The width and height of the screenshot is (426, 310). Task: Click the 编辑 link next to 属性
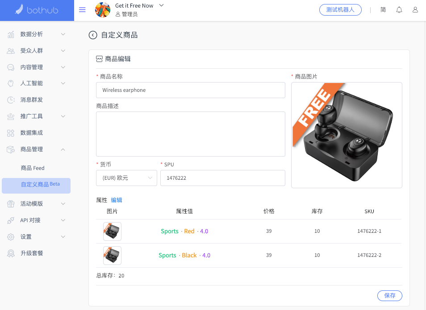116,200
